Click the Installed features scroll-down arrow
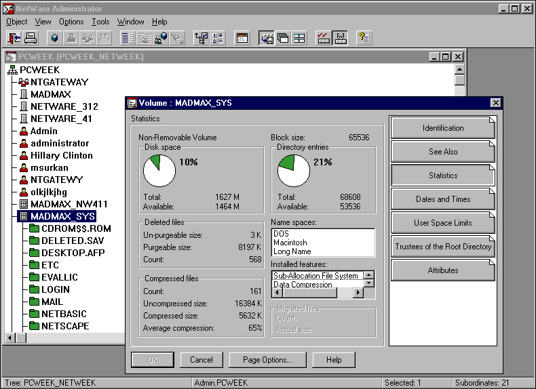The image size is (536, 389). click(x=369, y=283)
